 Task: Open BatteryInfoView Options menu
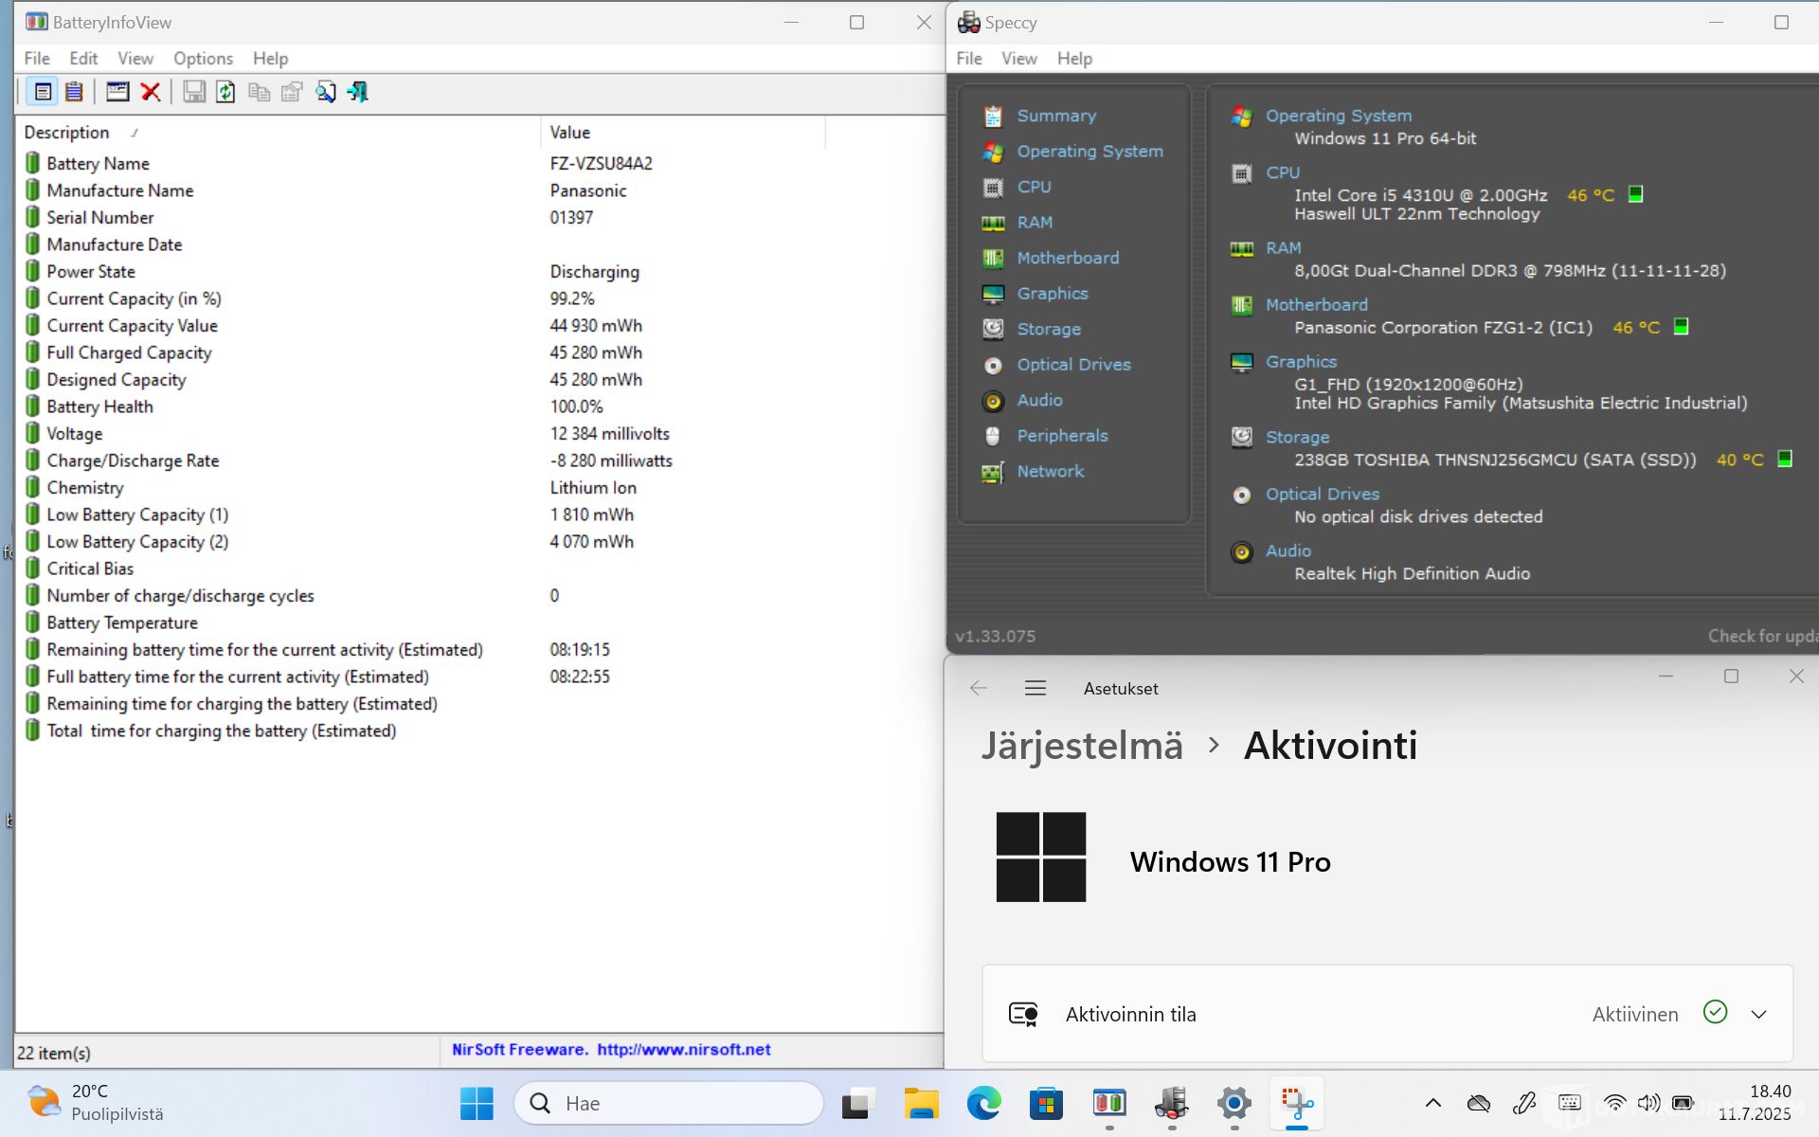203,58
